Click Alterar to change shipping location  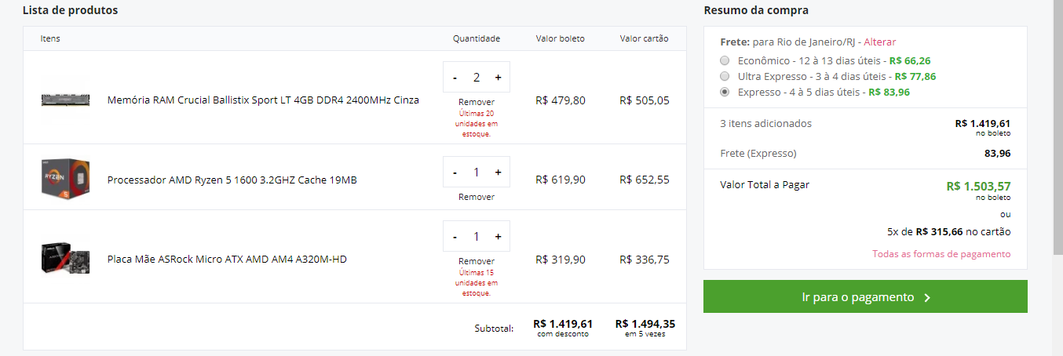pos(879,42)
